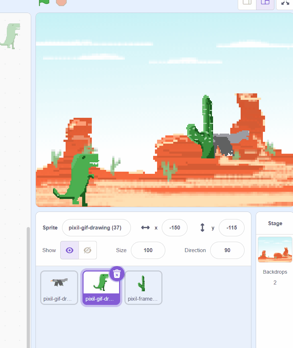Click the "Backdrops" label under the stage thumbnail

coord(275,272)
